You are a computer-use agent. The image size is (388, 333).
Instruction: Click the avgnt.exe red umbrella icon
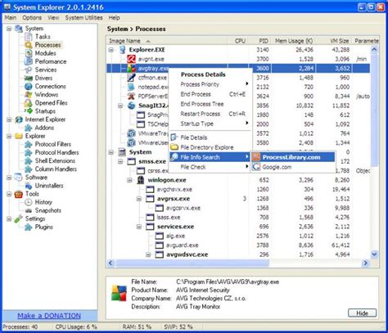click(132, 59)
